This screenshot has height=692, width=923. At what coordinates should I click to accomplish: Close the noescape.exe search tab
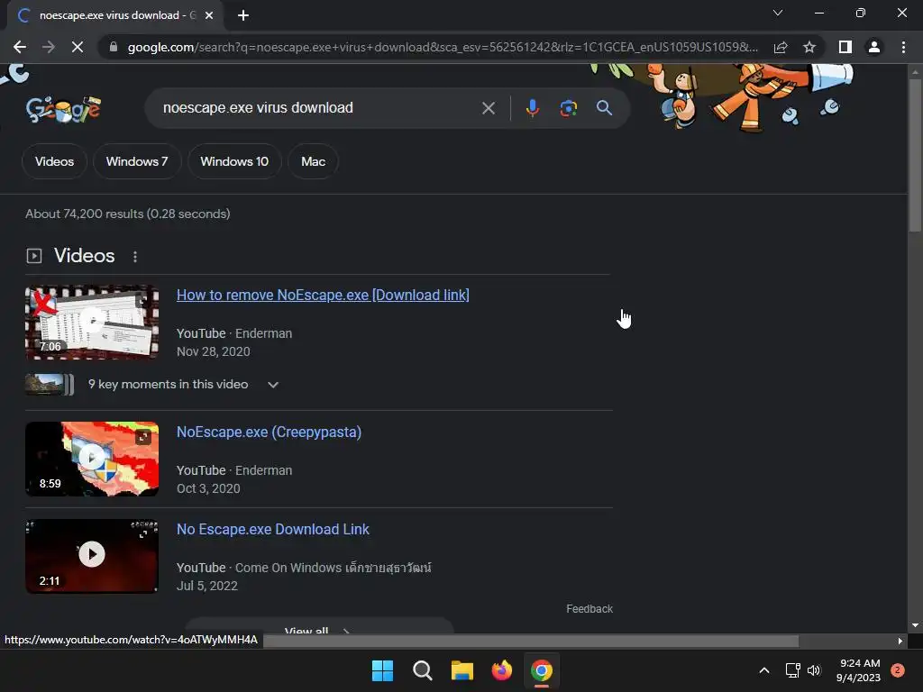coord(209,15)
